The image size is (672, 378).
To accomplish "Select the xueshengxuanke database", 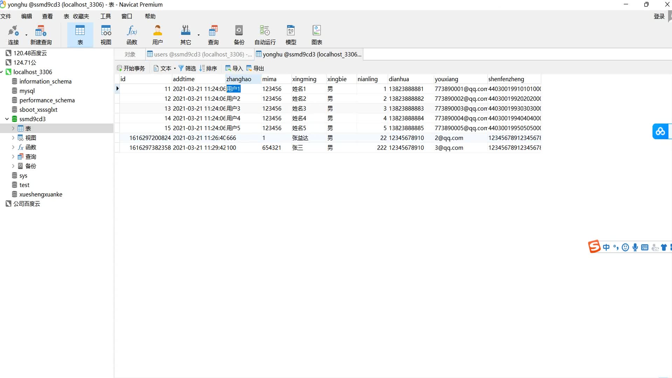I will pyautogui.click(x=41, y=194).
